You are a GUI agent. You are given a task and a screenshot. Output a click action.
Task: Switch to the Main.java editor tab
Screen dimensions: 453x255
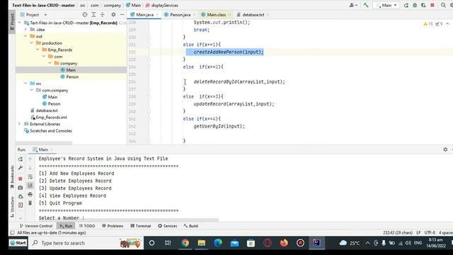(x=144, y=14)
